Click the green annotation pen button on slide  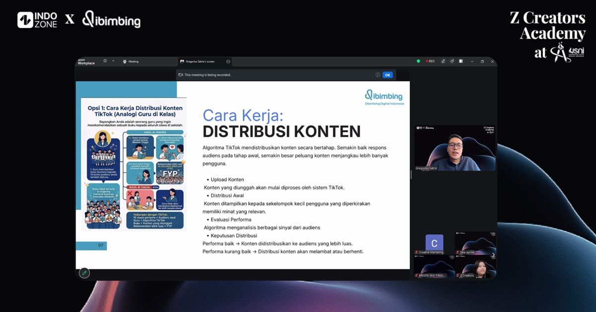(84, 273)
